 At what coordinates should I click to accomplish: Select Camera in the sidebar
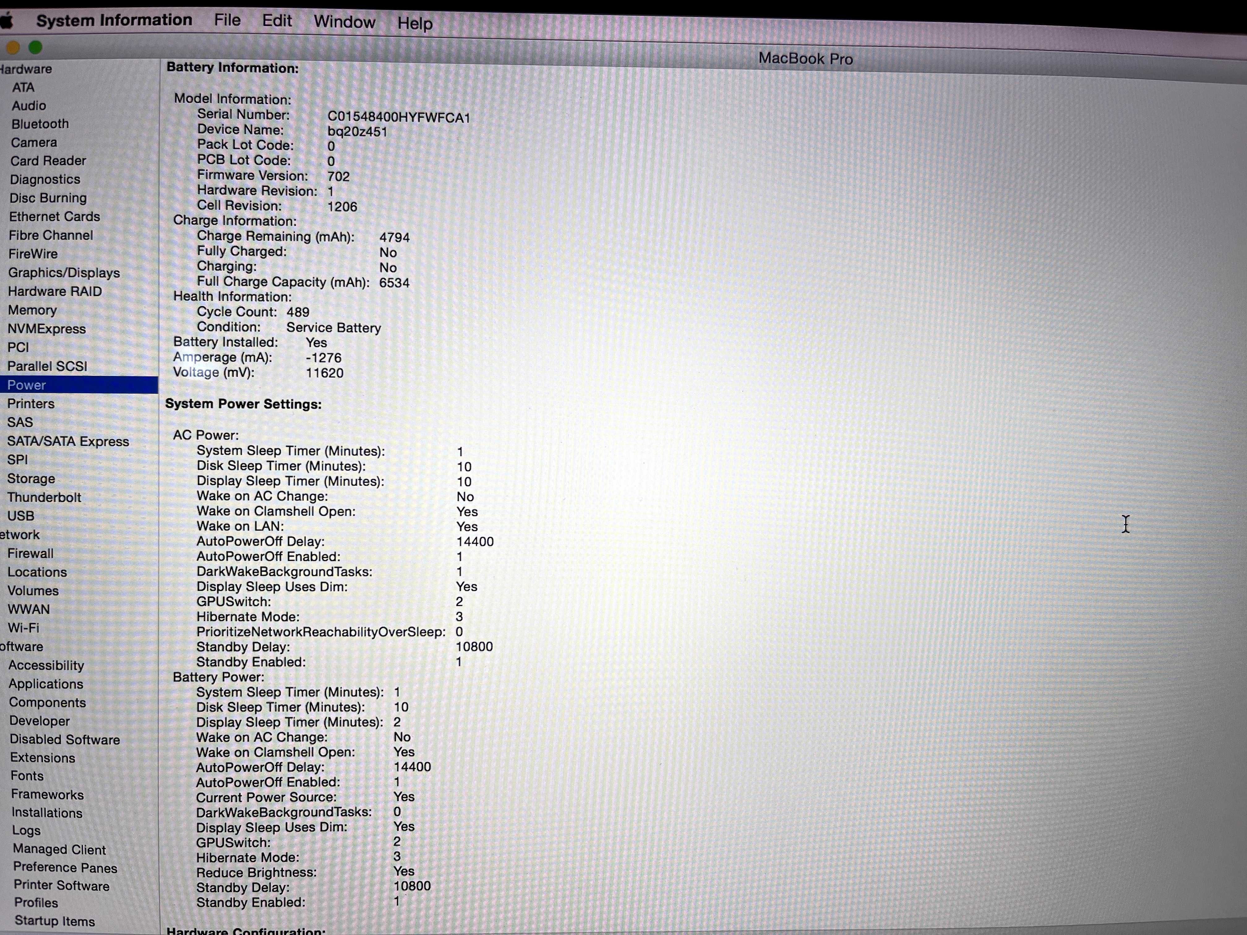tap(34, 143)
